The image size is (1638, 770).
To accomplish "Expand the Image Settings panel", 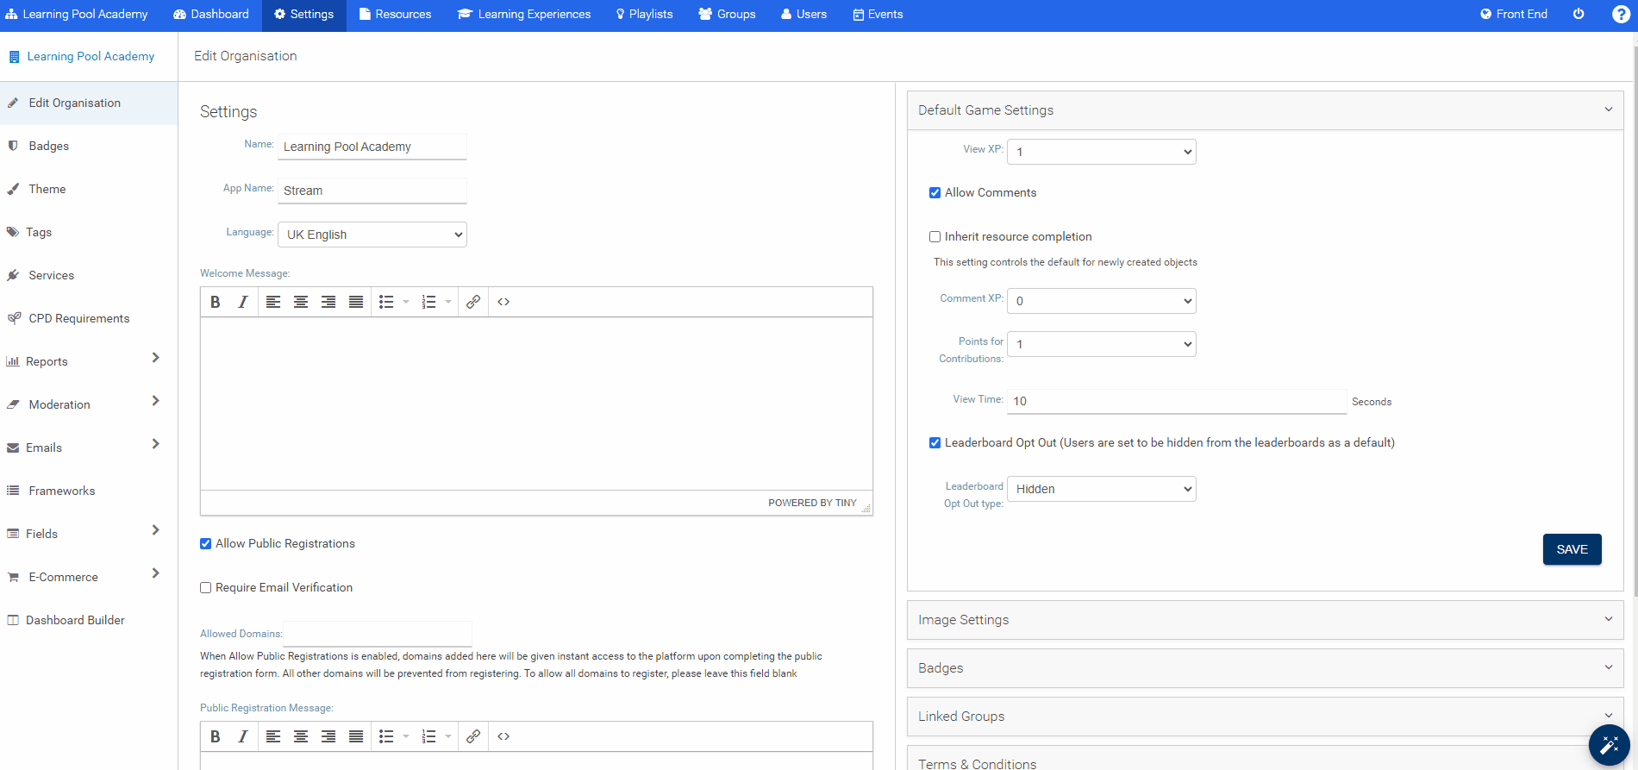I will tap(1265, 620).
